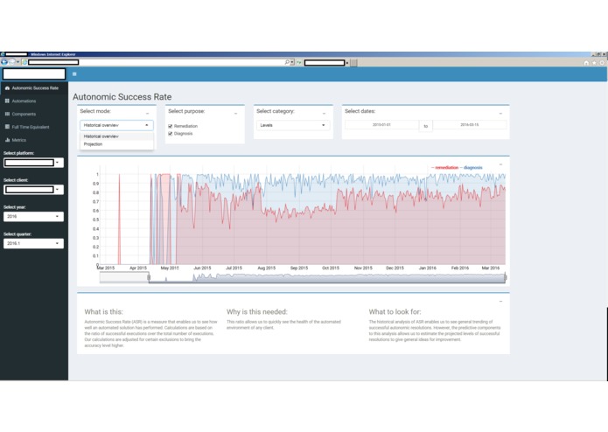This screenshot has width=608, height=432.
Task: Go to Metrics in the sidebar
Action: tap(34, 140)
